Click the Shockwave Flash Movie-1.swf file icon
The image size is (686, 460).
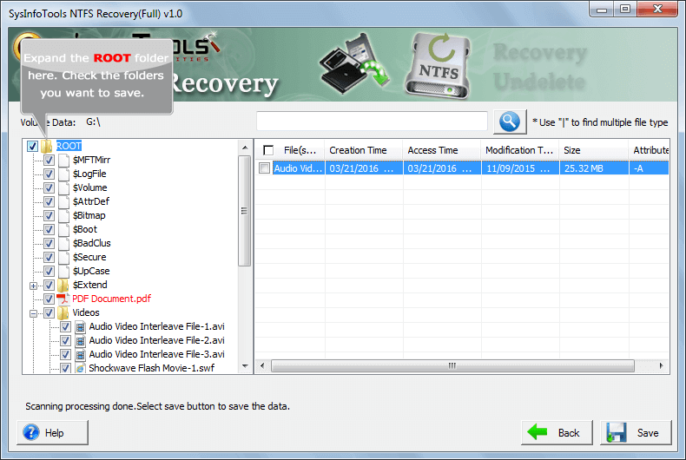point(80,368)
